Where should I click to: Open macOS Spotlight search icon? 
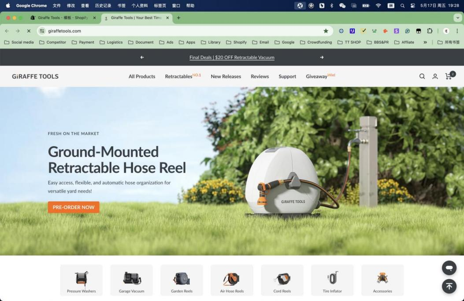[402, 6]
